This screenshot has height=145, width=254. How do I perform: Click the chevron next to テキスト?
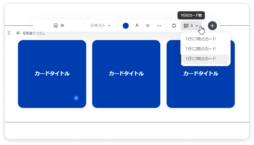pos(109,26)
